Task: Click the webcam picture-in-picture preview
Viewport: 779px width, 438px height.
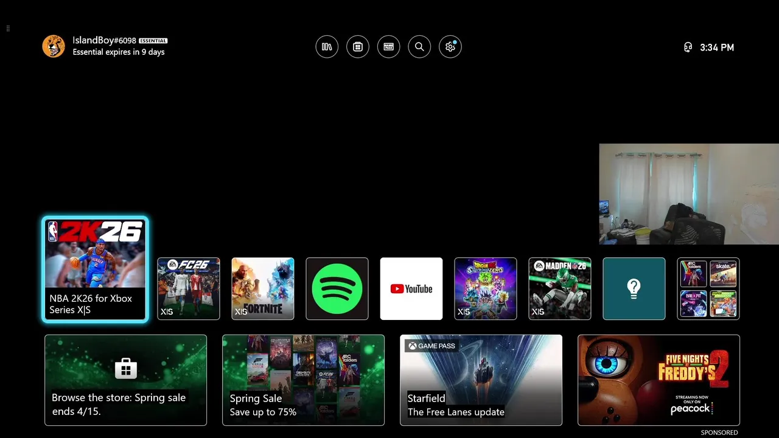Action: [x=689, y=194]
